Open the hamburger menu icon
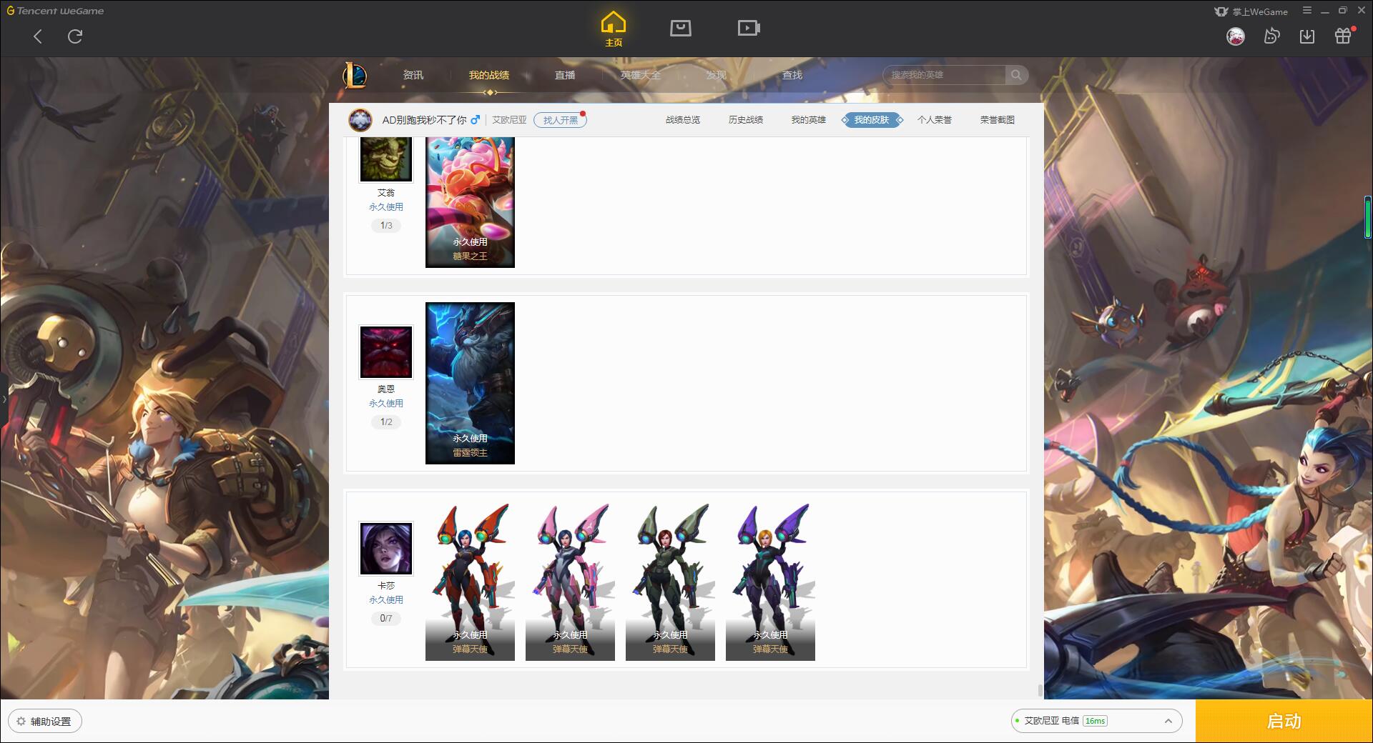This screenshot has height=743, width=1373. click(x=1307, y=11)
